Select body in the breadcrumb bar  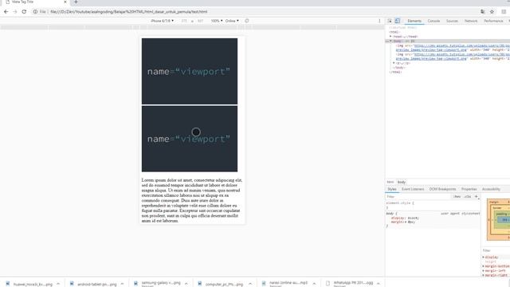(x=402, y=182)
